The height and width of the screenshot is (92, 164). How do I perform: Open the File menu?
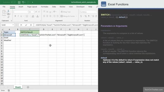pyautogui.click(x=4, y=7)
